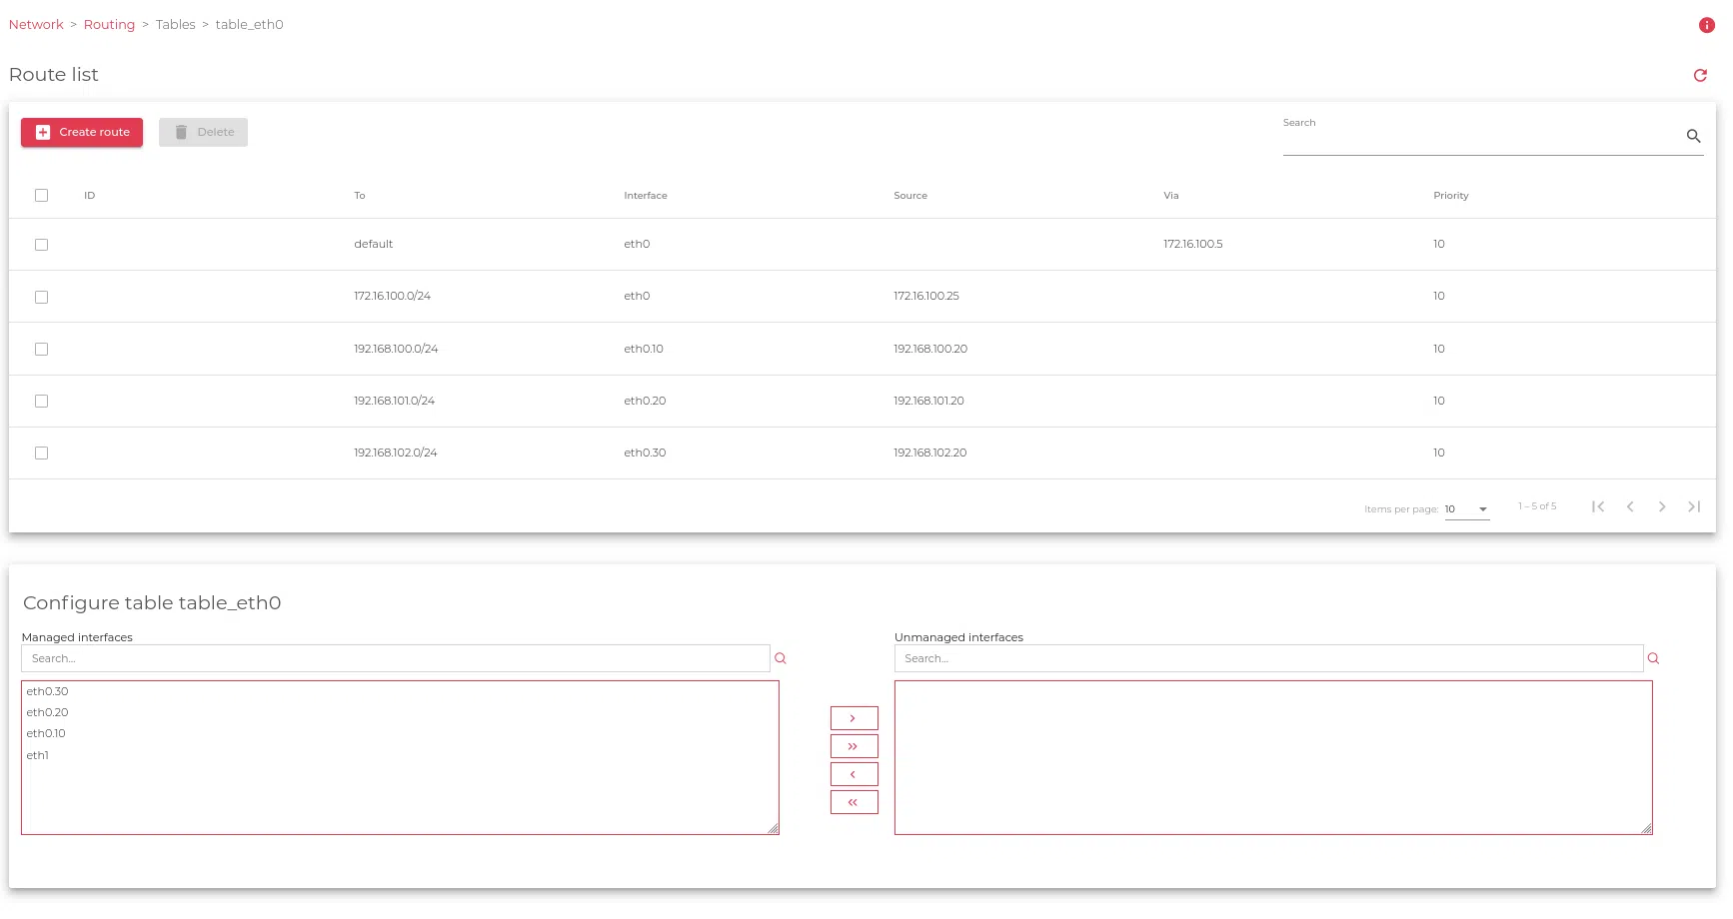Move all interfaces to unmanaged list
Viewport: 1733px width, 919px height.
point(854,746)
